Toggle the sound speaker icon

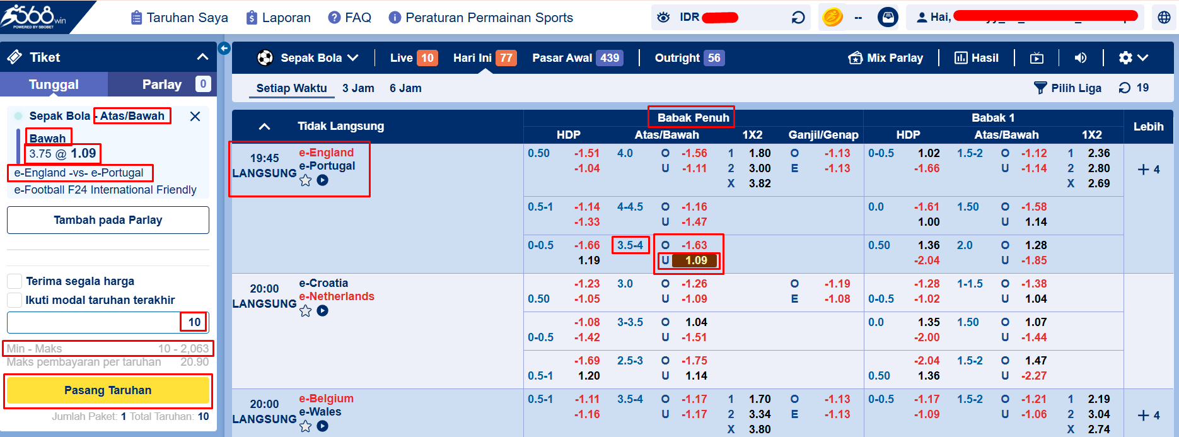(x=1081, y=58)
